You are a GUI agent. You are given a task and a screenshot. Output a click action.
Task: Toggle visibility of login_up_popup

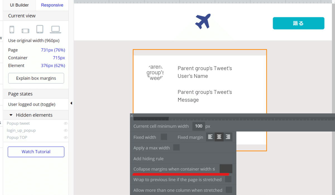pos(66,131)
